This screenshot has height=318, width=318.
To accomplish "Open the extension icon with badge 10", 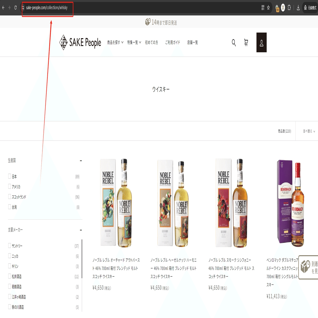I will click(x=277, y=8).
